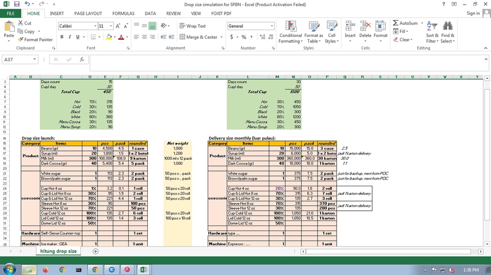
Task: Switch to the FORMULAS tab
Action: (x=123, y=13)
